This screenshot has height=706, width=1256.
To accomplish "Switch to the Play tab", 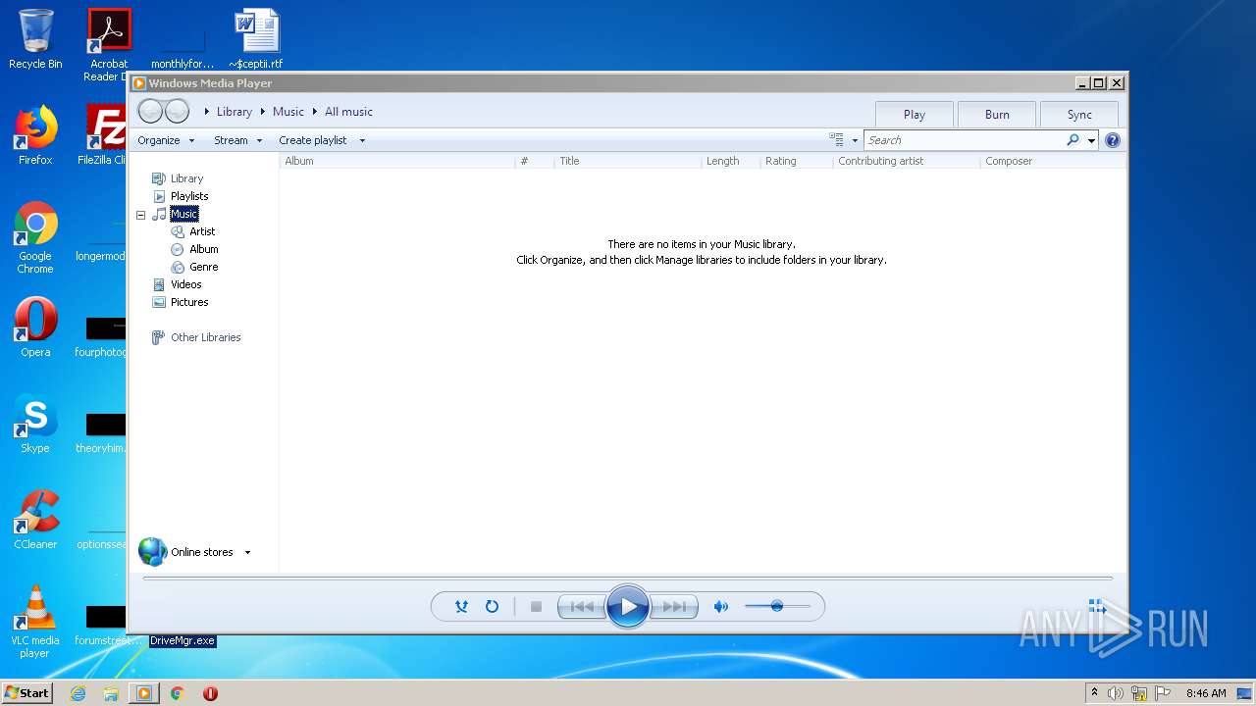I will [915, 114].
